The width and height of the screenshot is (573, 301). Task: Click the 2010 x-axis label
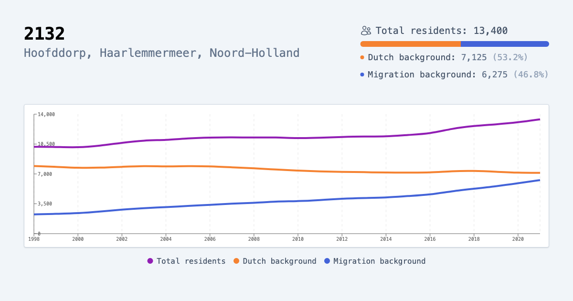point(298,238)
